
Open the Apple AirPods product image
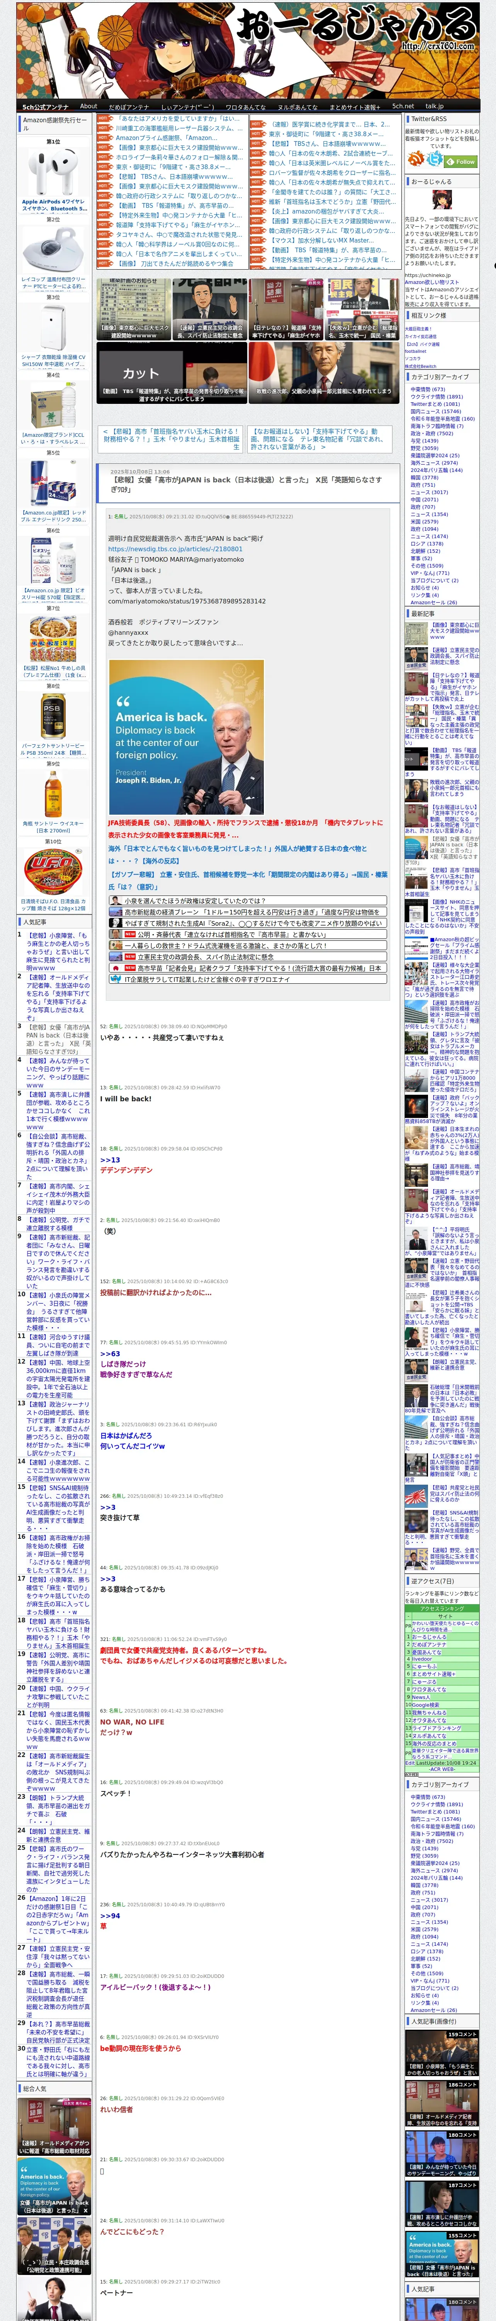point(53,172)
